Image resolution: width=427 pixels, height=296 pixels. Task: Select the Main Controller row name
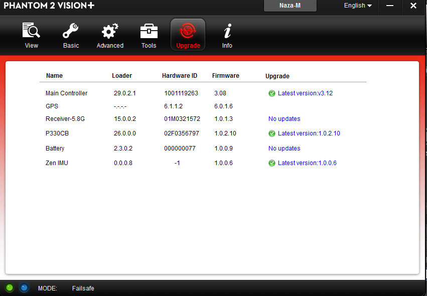point(66,93)
